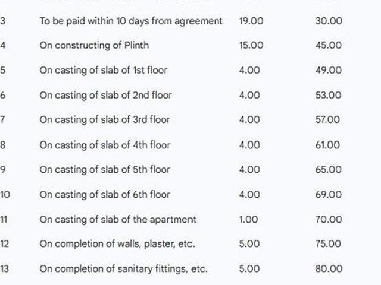Select 'On completion of walls, plaster, etc.'
This screenshot has width=381, height=285.
117,244
